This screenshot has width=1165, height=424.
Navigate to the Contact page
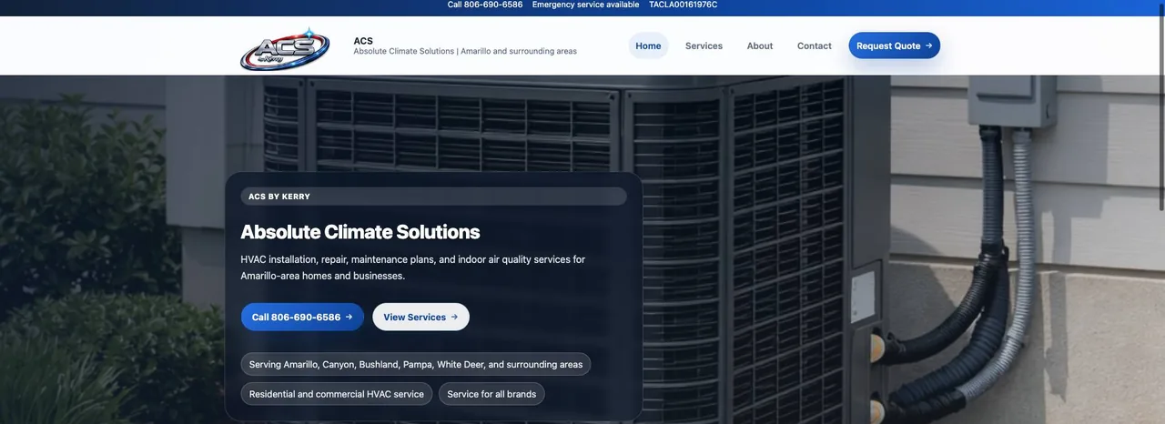[814, 45]
